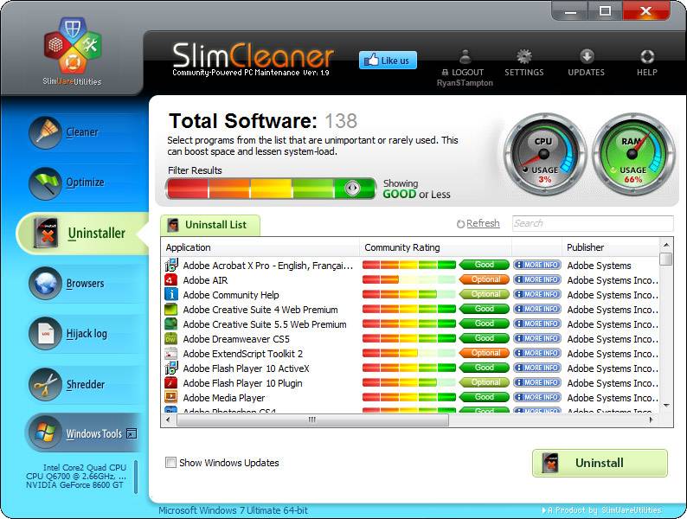The height and width of the screenshot is (519, 687).
Task: Click the Refresh link
Action: (483, 223)
